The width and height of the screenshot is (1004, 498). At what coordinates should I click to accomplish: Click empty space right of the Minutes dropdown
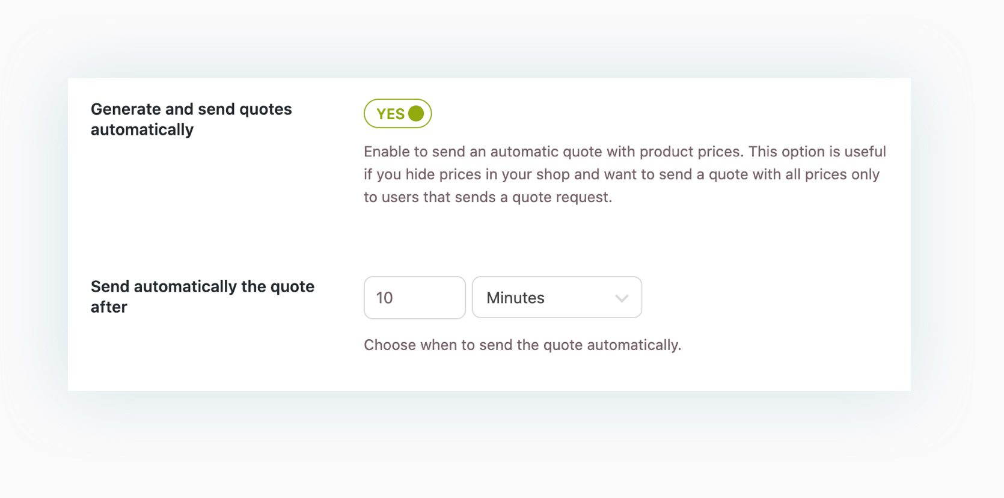[770, 298]
